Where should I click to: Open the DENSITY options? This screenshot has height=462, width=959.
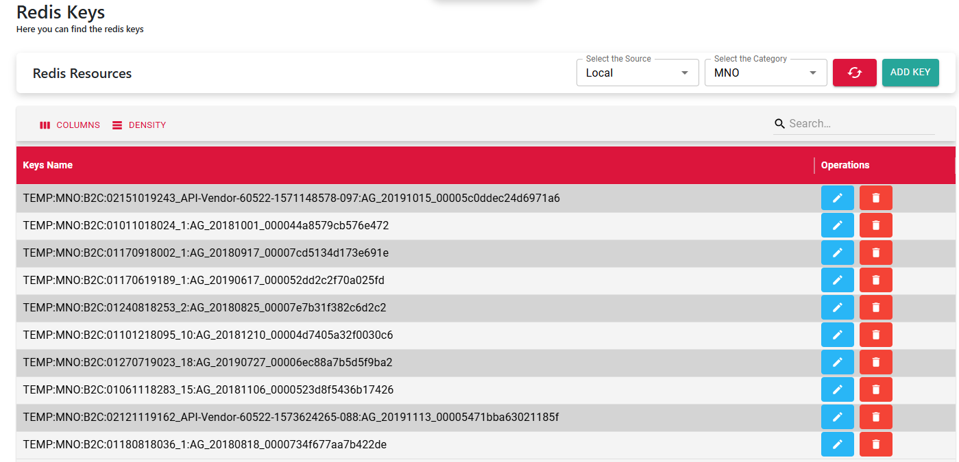[139, 125]
